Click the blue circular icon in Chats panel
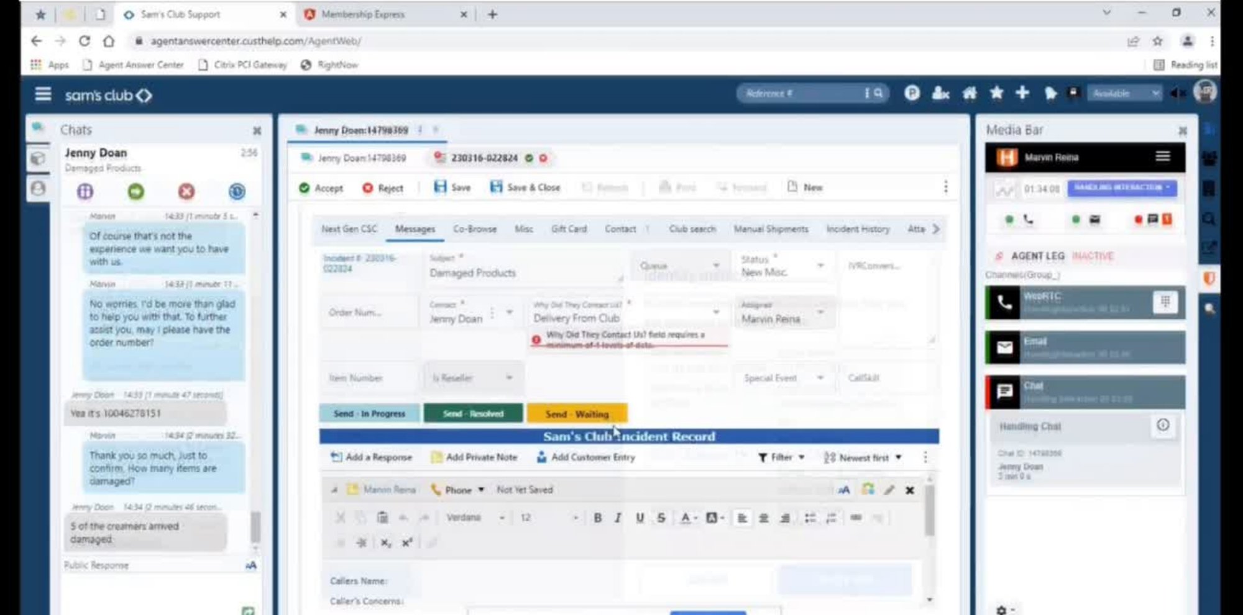 [x=237, y=192]
